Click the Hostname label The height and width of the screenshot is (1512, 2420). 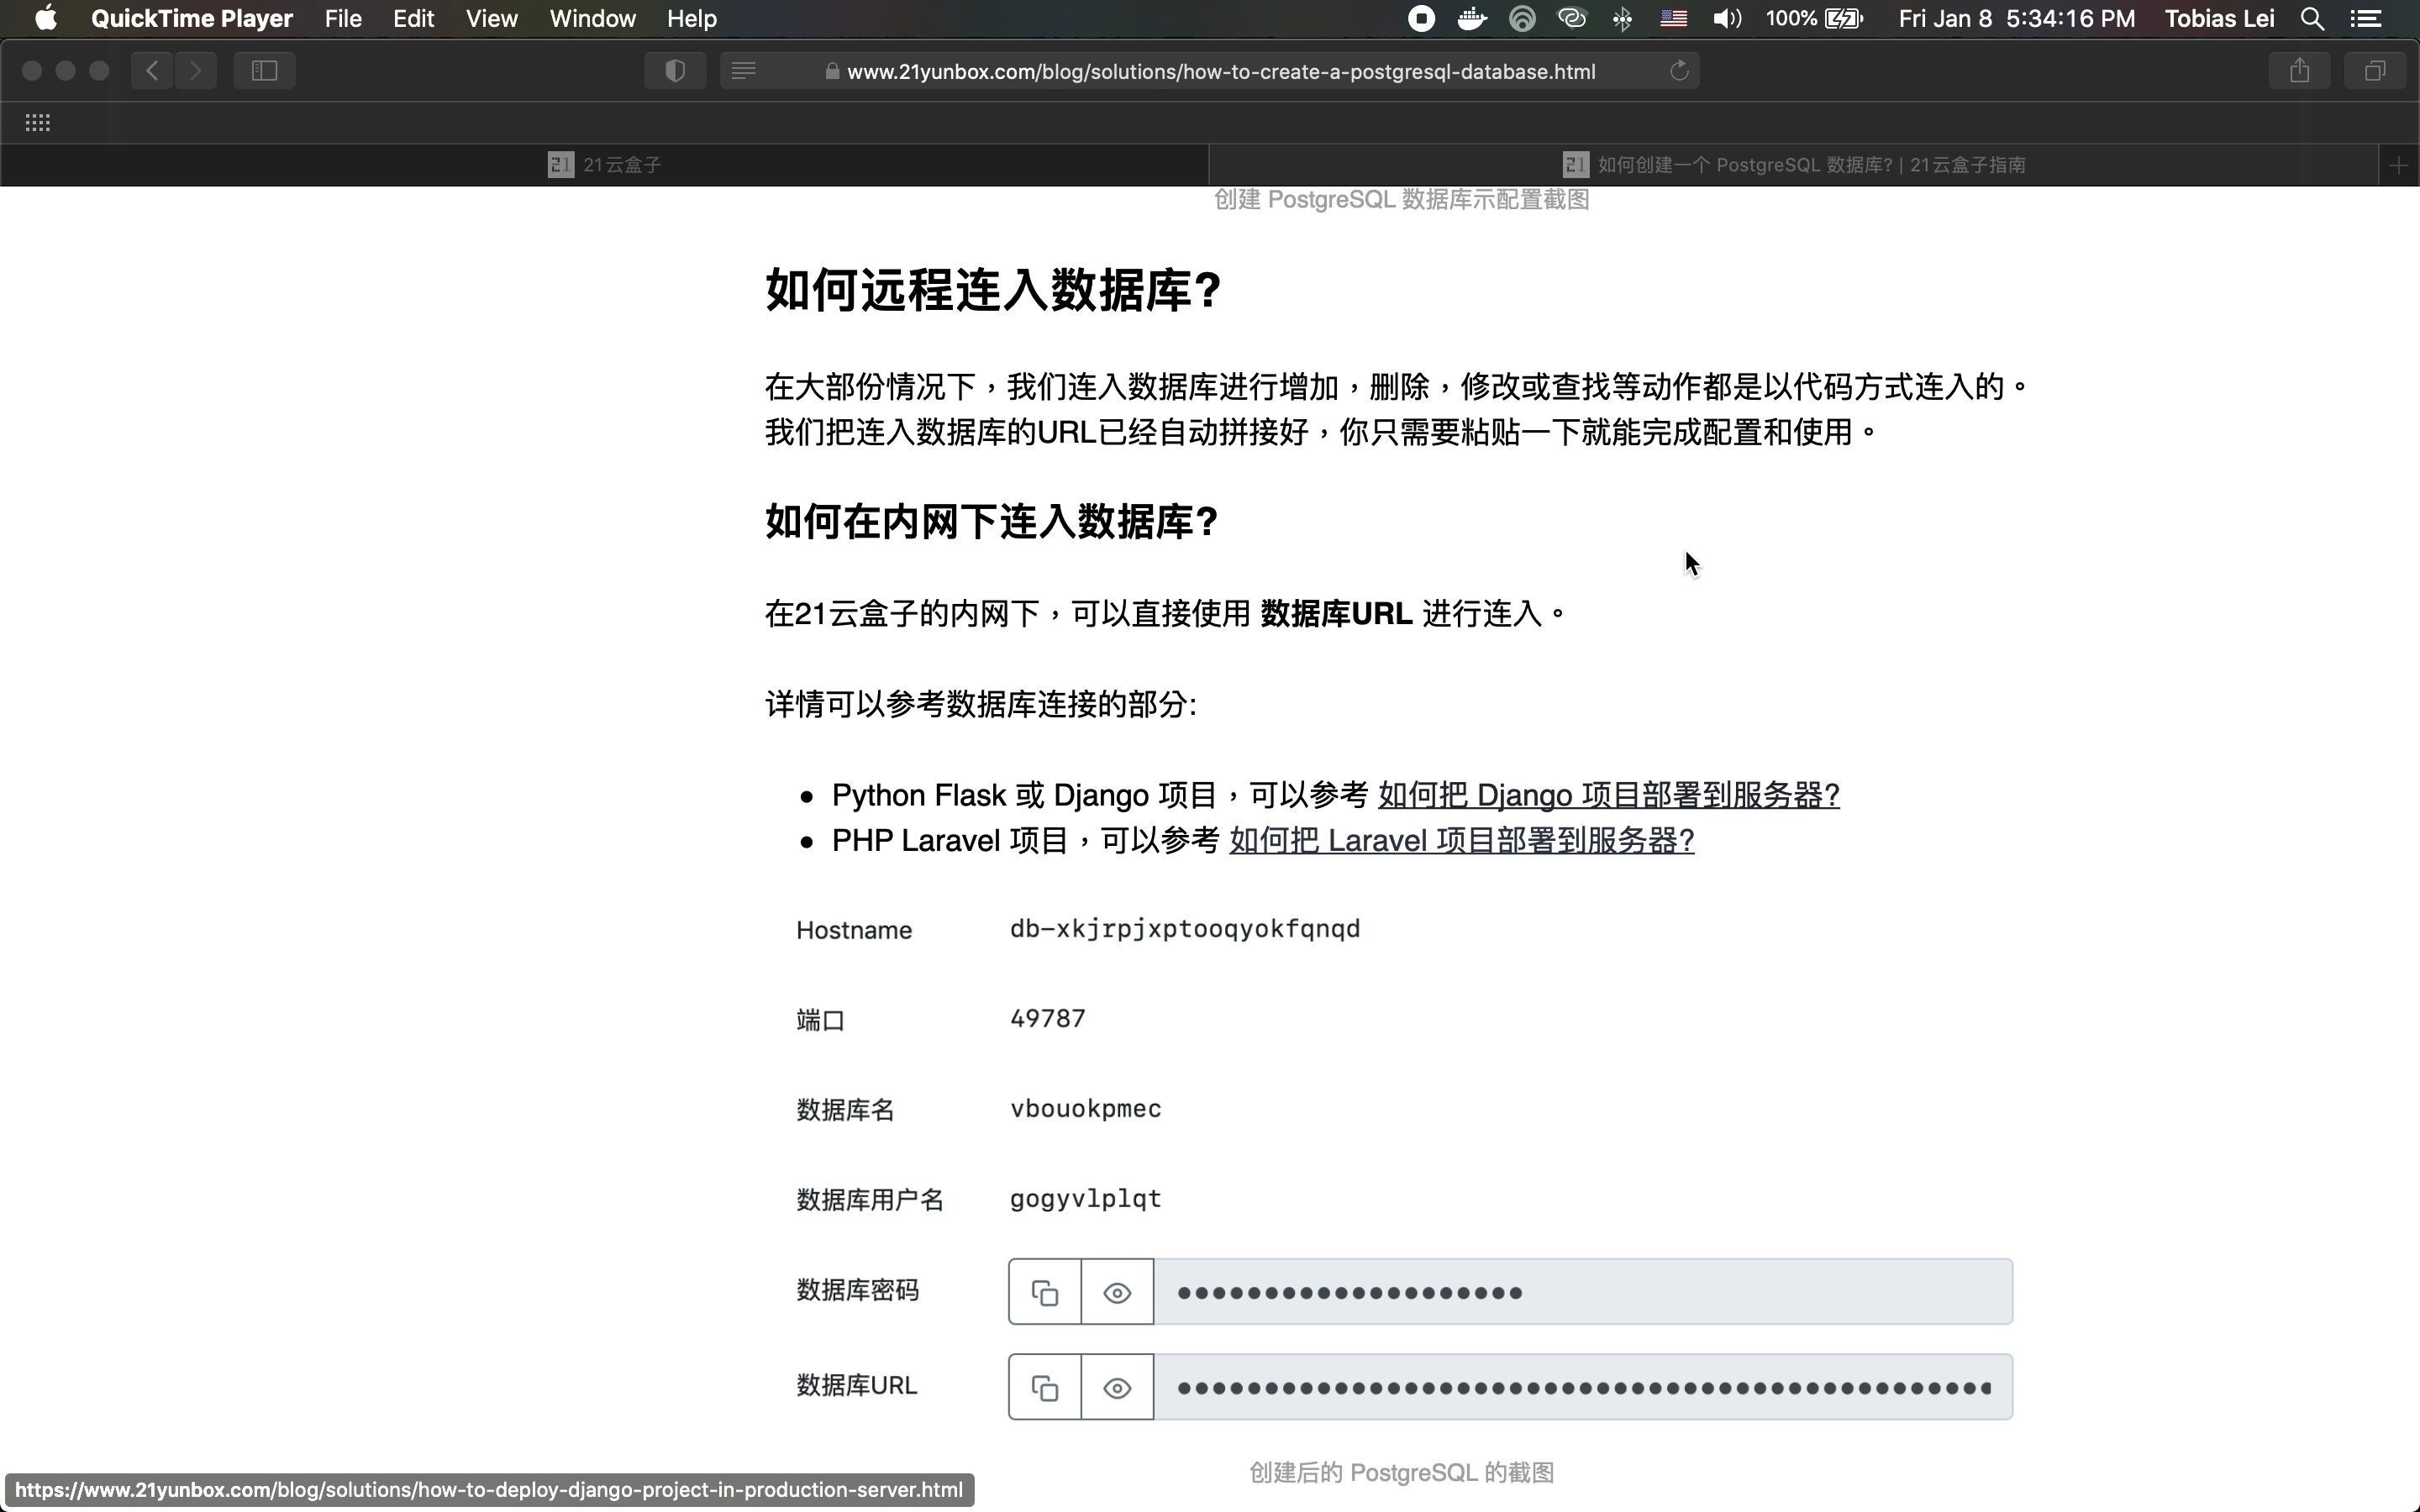[x=854, y=931]
